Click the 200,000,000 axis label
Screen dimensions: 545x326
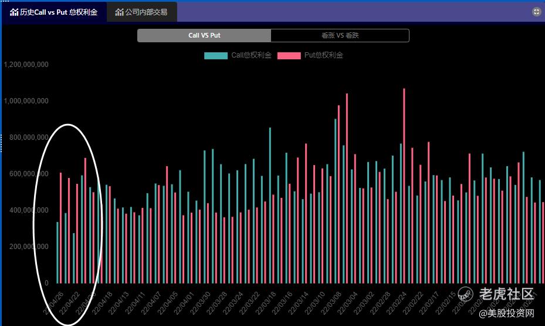coord(29,247)
